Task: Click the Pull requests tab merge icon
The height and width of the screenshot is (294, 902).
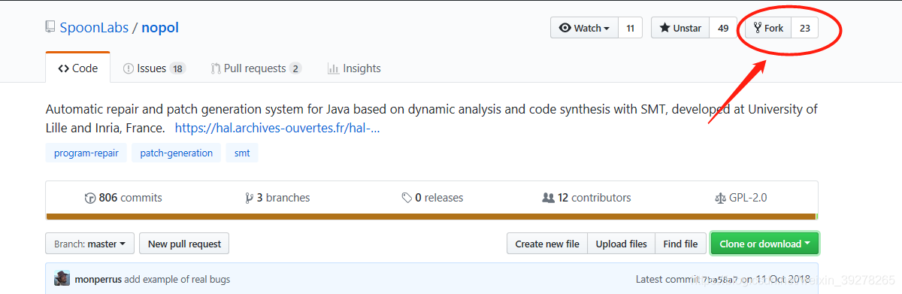Action: tap(216, 68)
